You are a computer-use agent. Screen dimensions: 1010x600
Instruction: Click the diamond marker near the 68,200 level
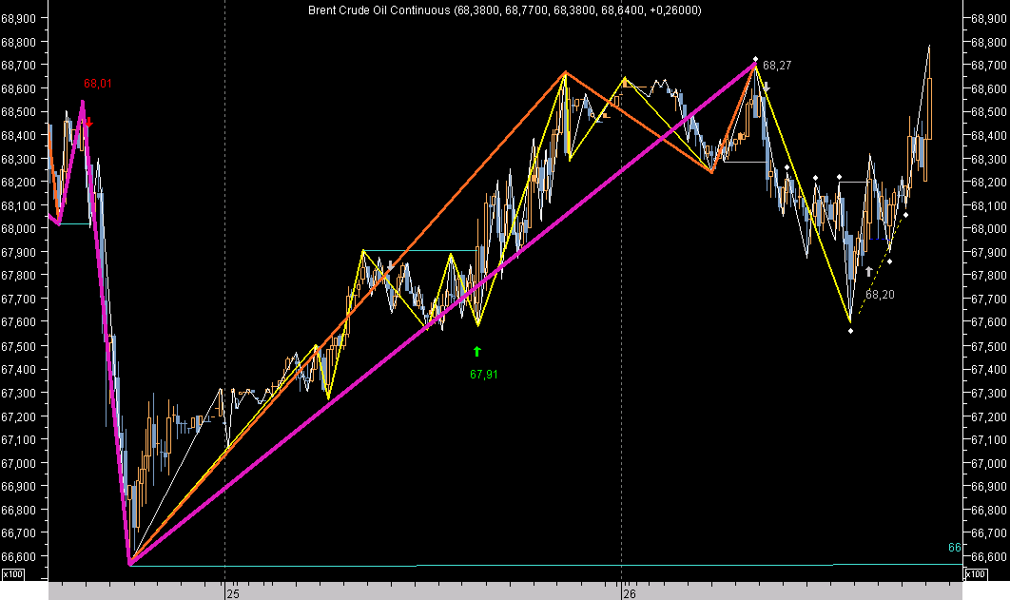tap(838, 178)
